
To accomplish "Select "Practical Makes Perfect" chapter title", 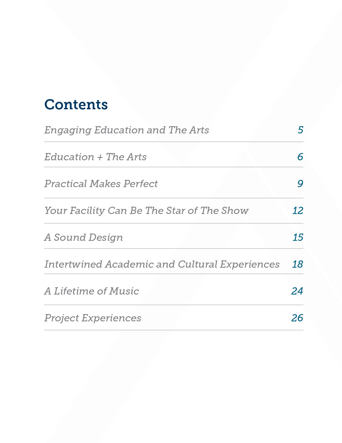I will 101,184.
